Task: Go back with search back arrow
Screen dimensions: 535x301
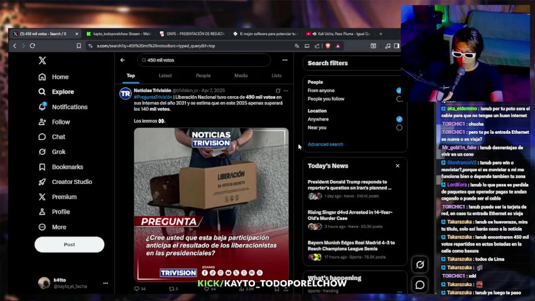Action: pos(122,60)
